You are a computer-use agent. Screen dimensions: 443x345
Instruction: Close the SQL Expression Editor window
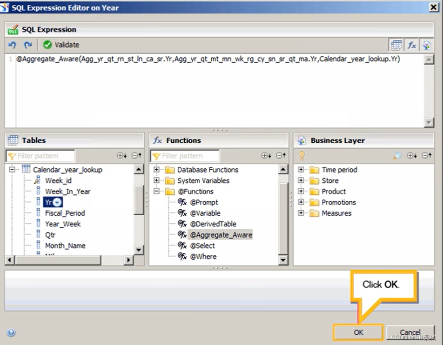point(434,7)
